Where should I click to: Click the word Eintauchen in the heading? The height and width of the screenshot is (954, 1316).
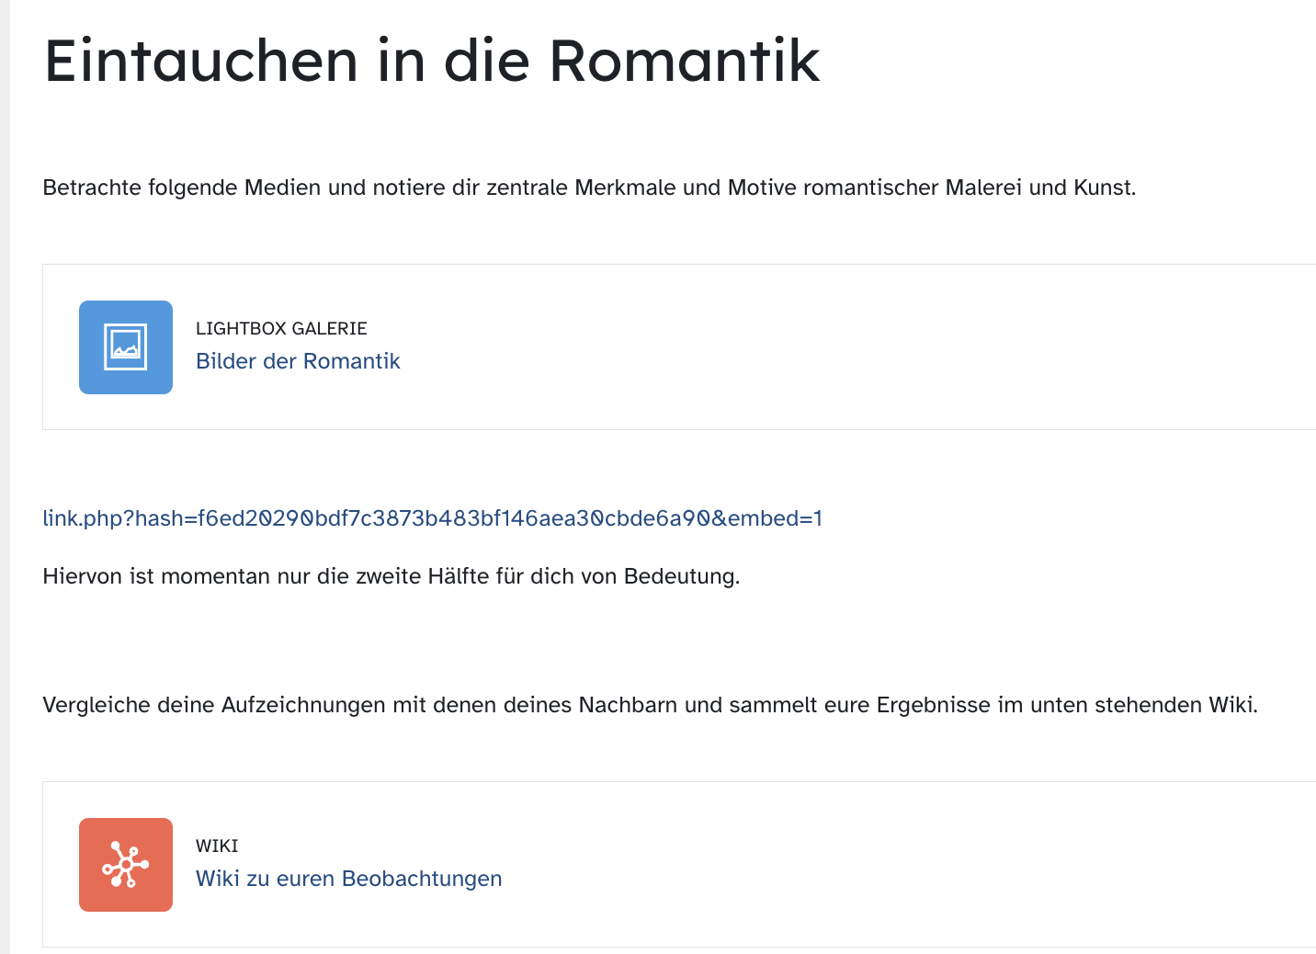click(201, 62)
